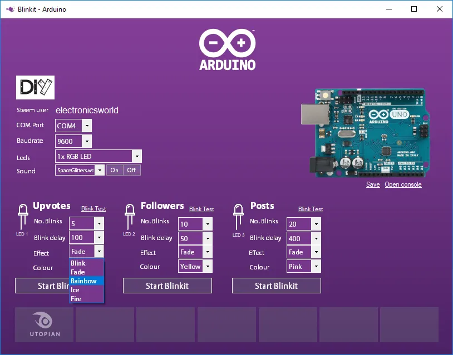453x355 pixels.
Task: Turn sound Off
Action: pos(132,170)
